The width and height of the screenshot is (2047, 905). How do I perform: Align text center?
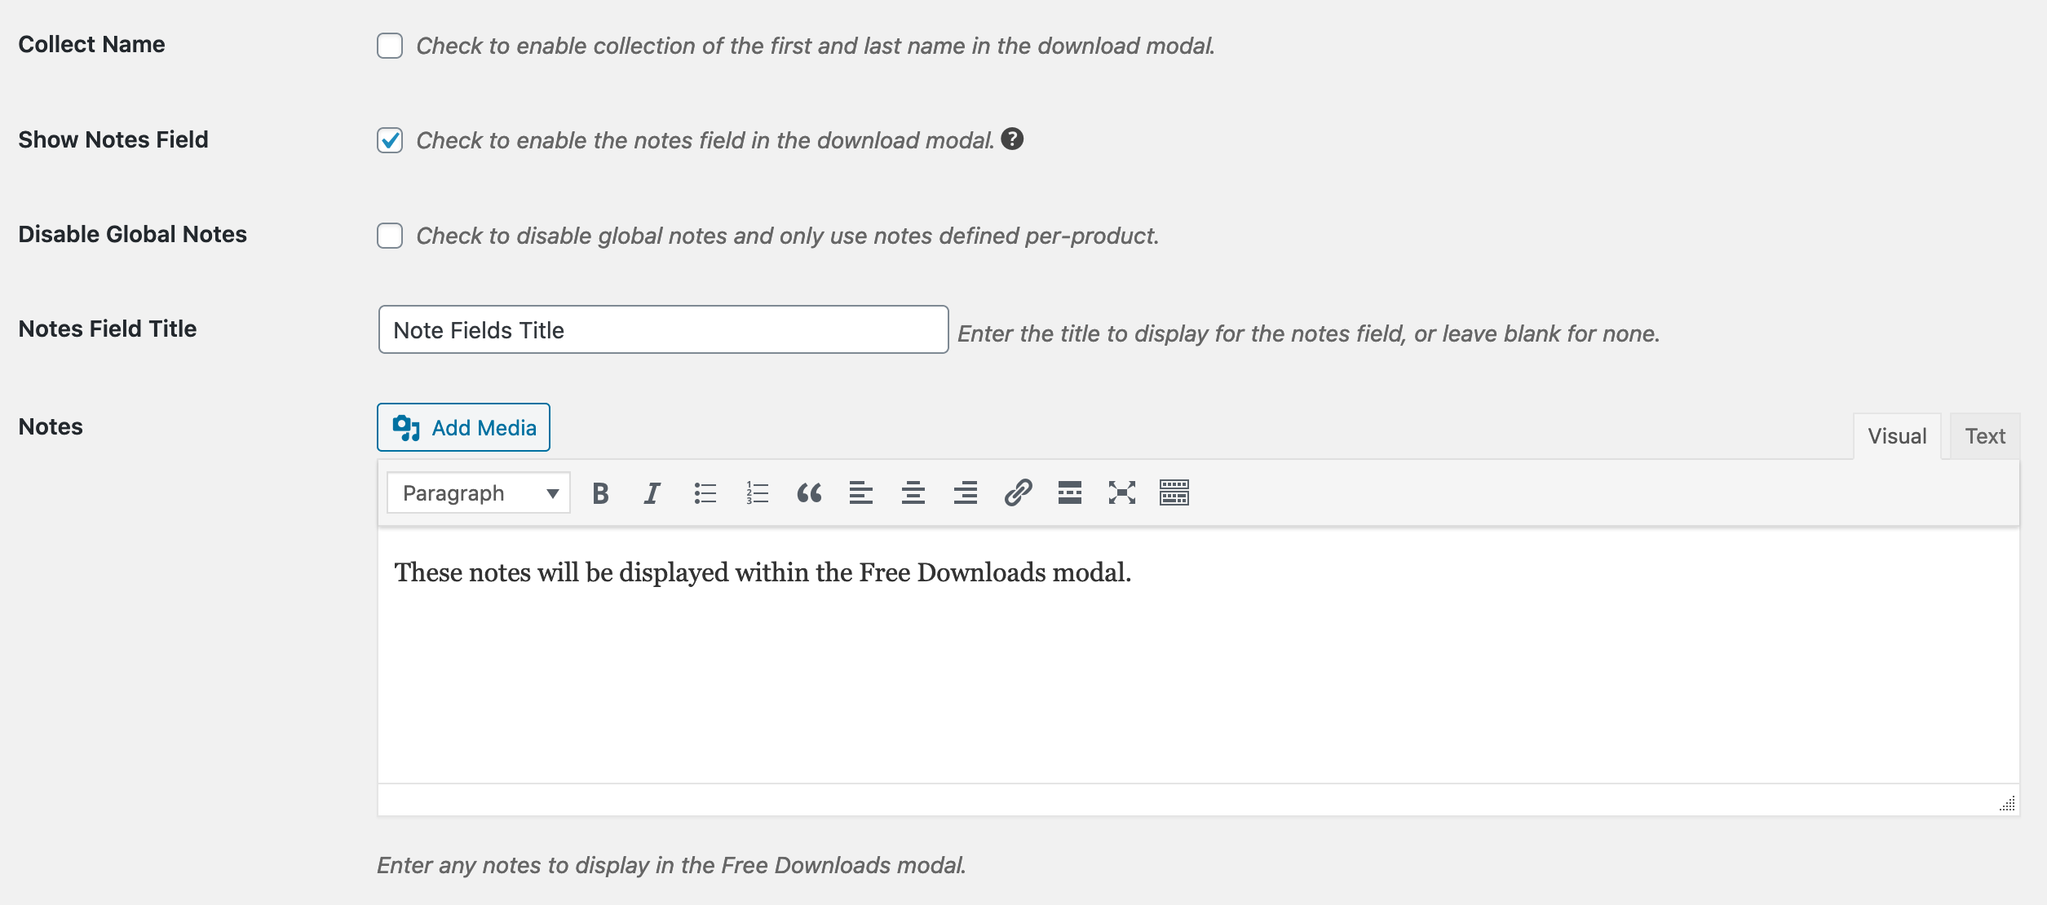click(913, 493)
